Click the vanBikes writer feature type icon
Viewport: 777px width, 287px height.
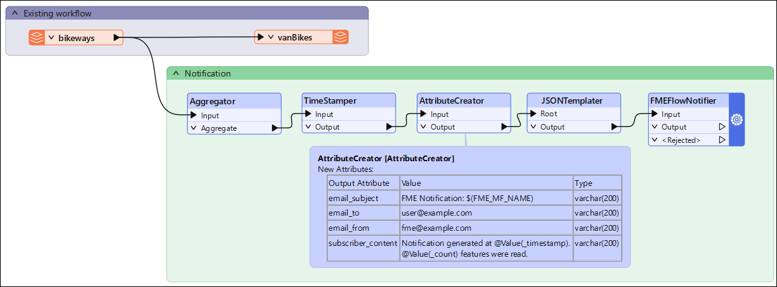click(341, 37)
